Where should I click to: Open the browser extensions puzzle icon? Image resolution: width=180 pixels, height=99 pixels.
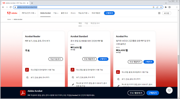click(x=166, y=7)
